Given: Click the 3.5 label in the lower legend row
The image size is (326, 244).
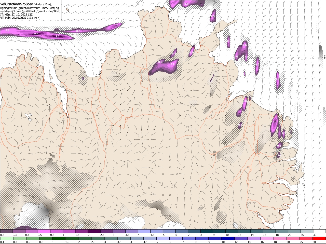Looking at the screenshot, I should tap(119, 242).
